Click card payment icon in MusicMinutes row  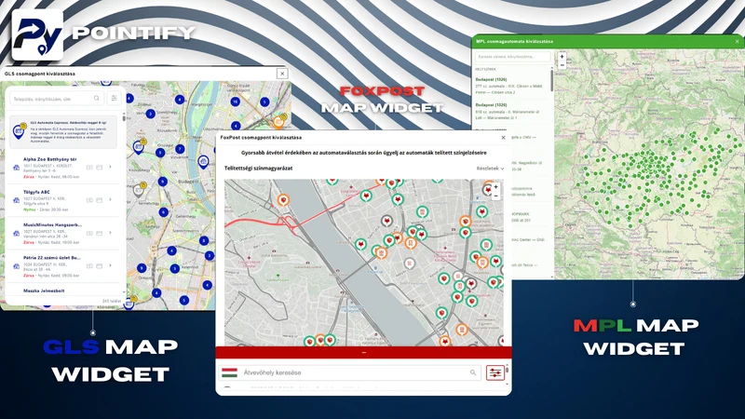click(x=100, y=234)
